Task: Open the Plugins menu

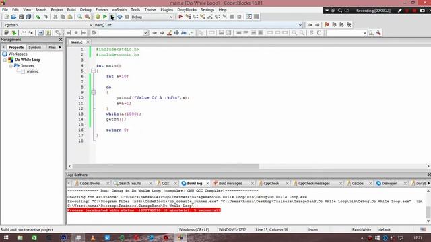Action: tap(166, 9)
